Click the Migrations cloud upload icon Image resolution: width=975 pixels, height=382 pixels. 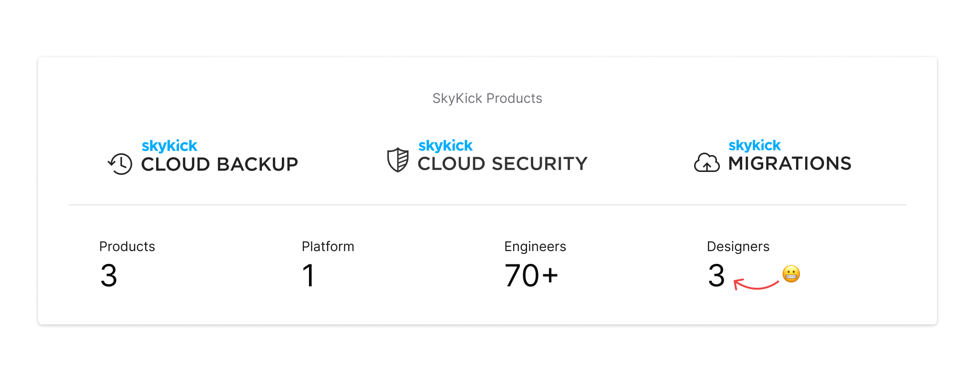pos(707,162)
